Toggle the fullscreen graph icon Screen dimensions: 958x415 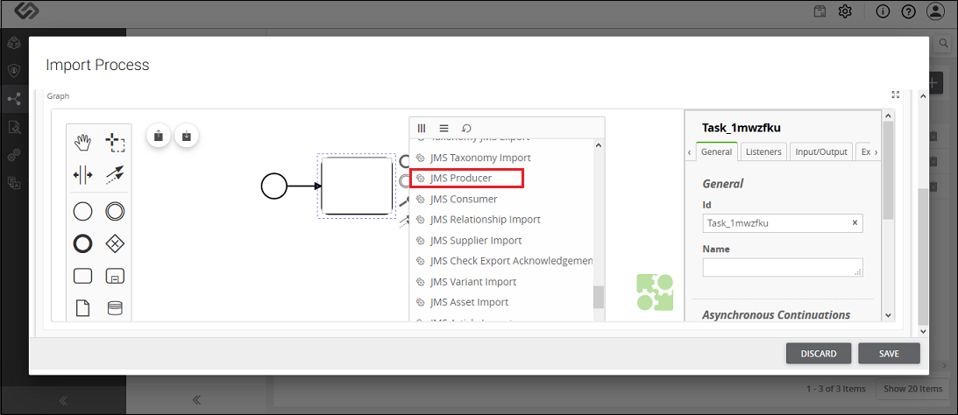coord(896,95)
